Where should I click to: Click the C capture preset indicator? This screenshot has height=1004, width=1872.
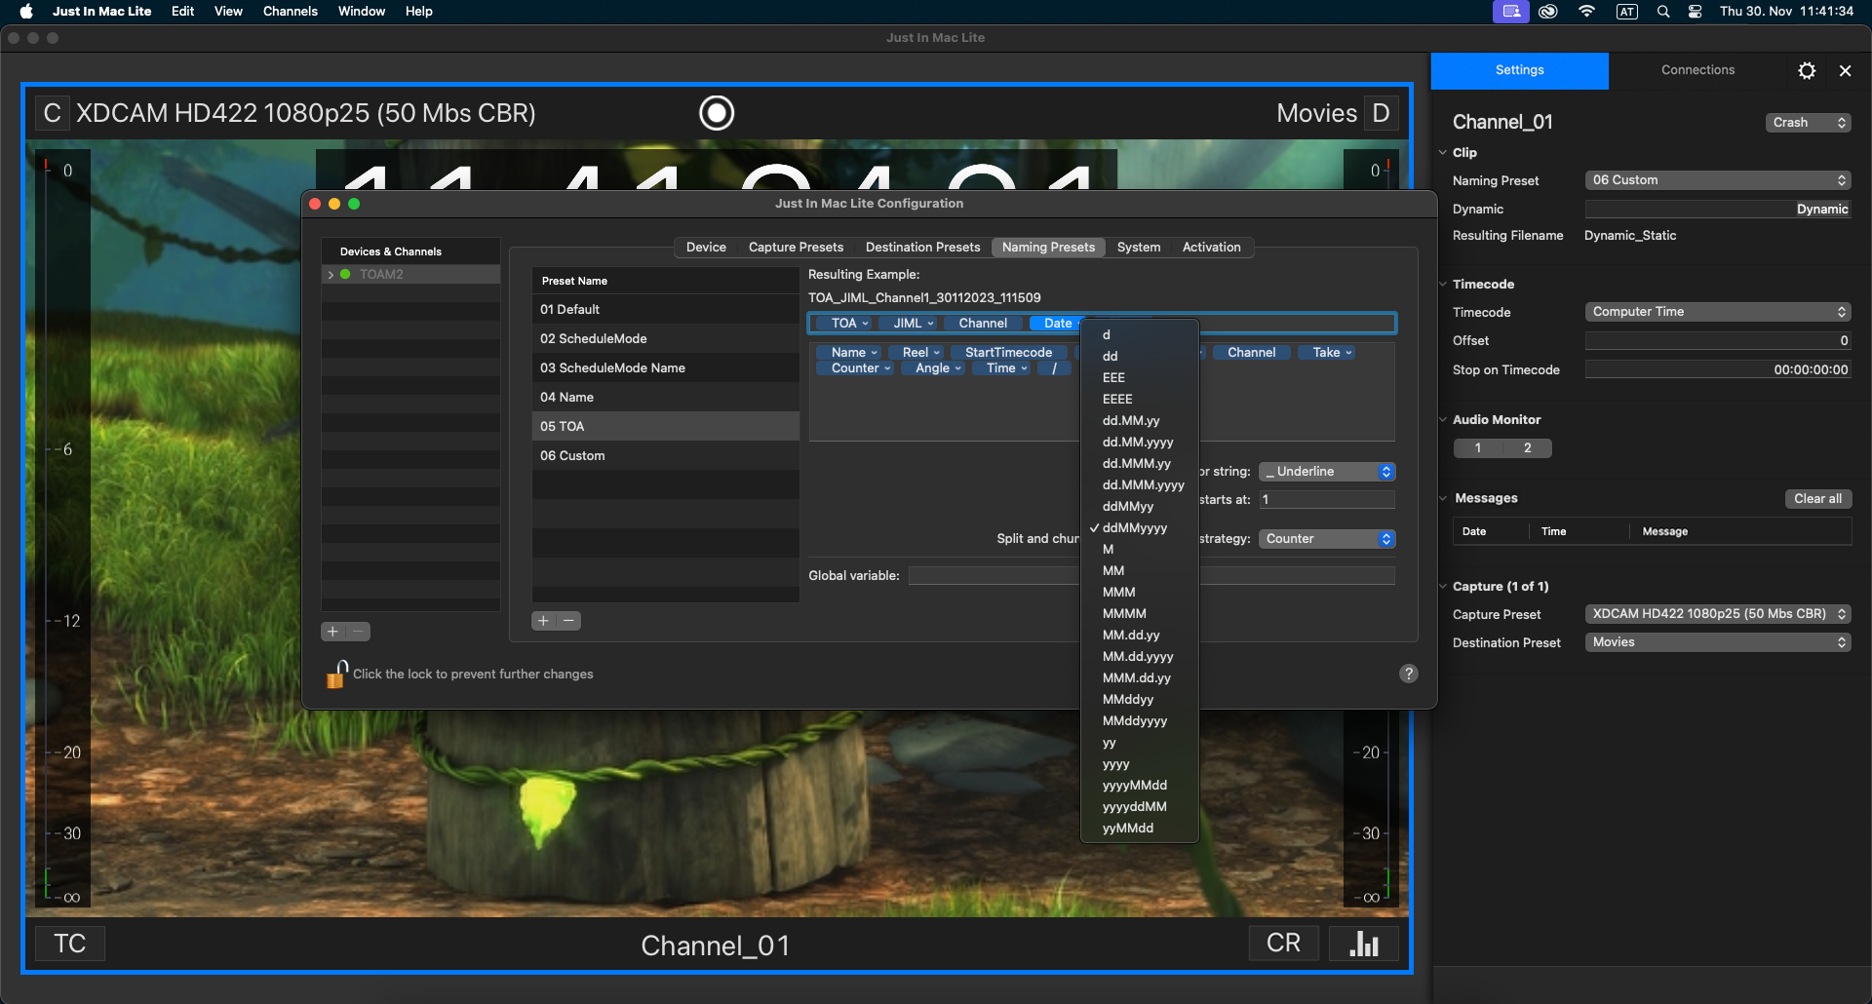pyautogui.click(x=53, y=113)
